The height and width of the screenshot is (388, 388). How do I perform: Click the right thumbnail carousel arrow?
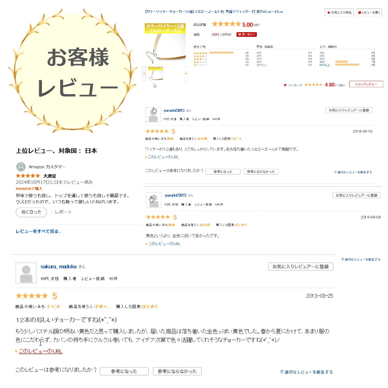point(186,73)
